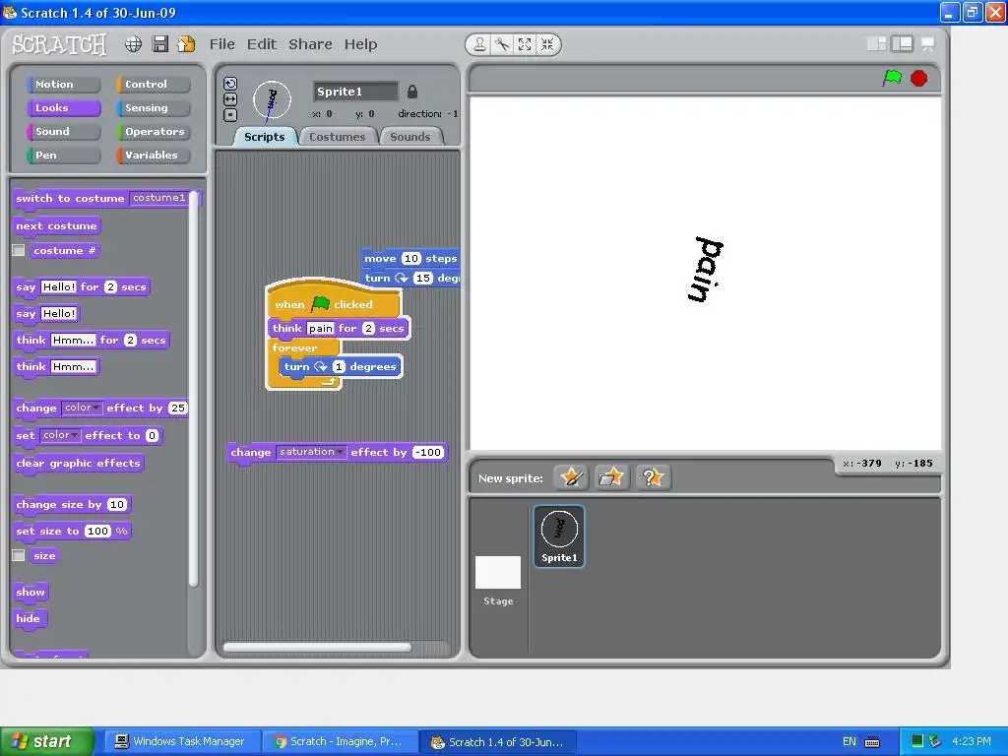
Task: Click the save project floppy icon
Action: tap(160, 43)
